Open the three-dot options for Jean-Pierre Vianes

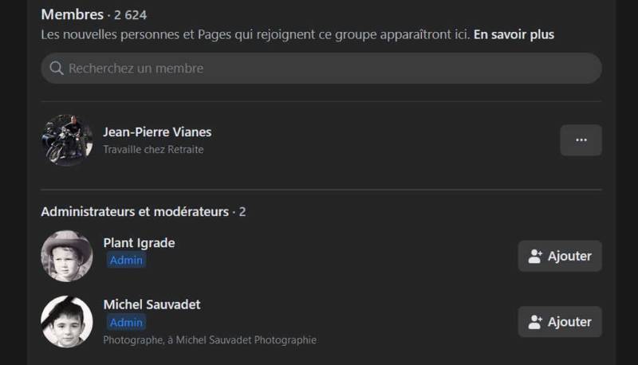pos(581,140)
